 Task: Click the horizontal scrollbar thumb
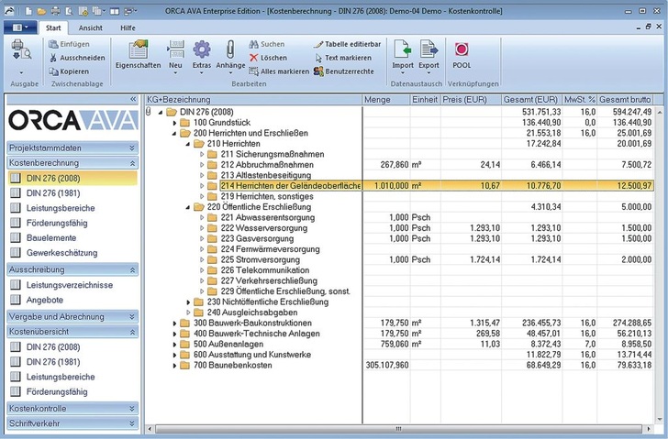coord(398,428)
